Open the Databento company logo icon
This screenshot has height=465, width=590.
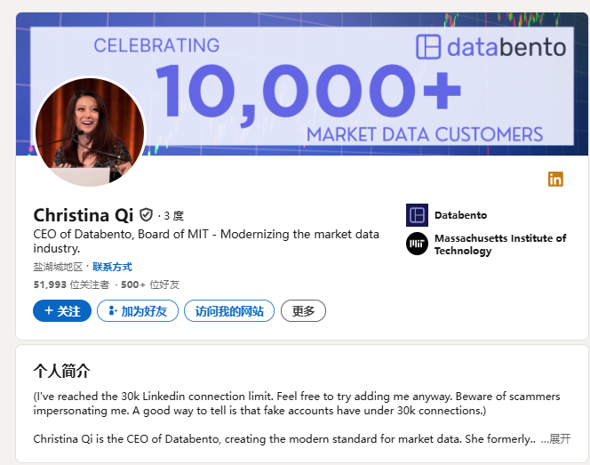417,215
